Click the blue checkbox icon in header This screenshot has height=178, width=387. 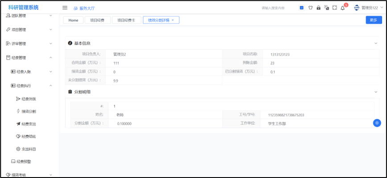301,8
